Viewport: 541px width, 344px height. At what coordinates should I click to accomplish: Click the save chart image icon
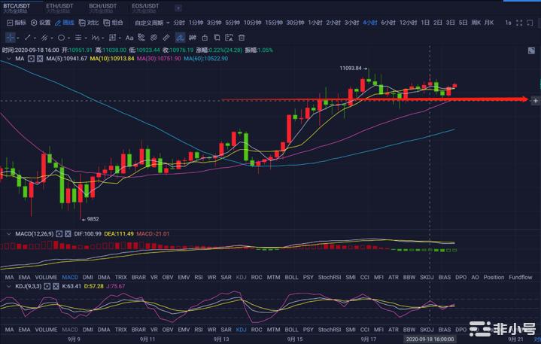pyautogui.click(x=229, y=38)
